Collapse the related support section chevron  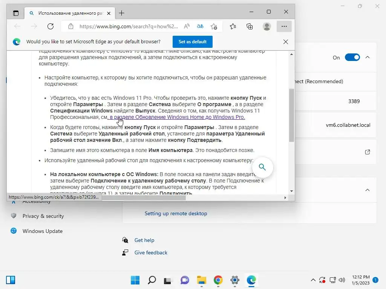point(368,190)
